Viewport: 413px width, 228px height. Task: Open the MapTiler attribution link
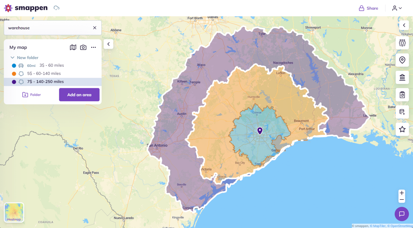pos(378,226)
